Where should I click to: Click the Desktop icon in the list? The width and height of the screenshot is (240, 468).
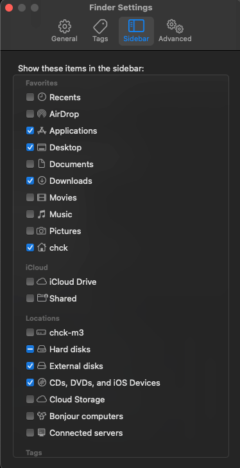pyautogui.click(x=42, y=147)
